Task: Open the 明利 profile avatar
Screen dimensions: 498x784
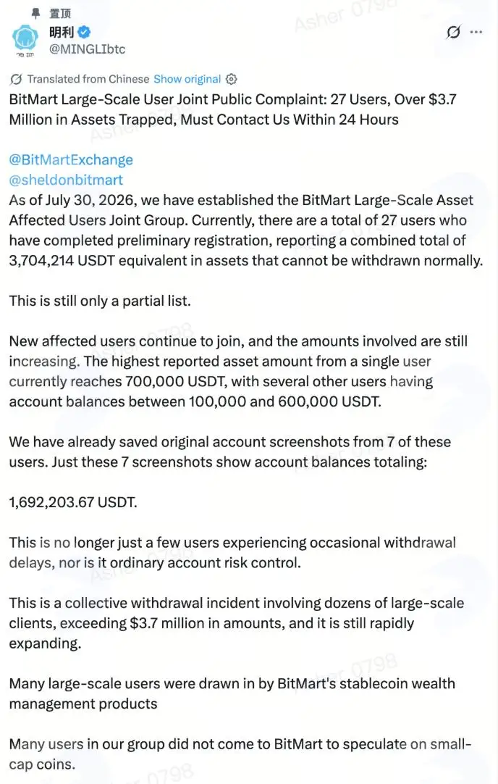Action: pyautogui.click(x=25, y=40)
